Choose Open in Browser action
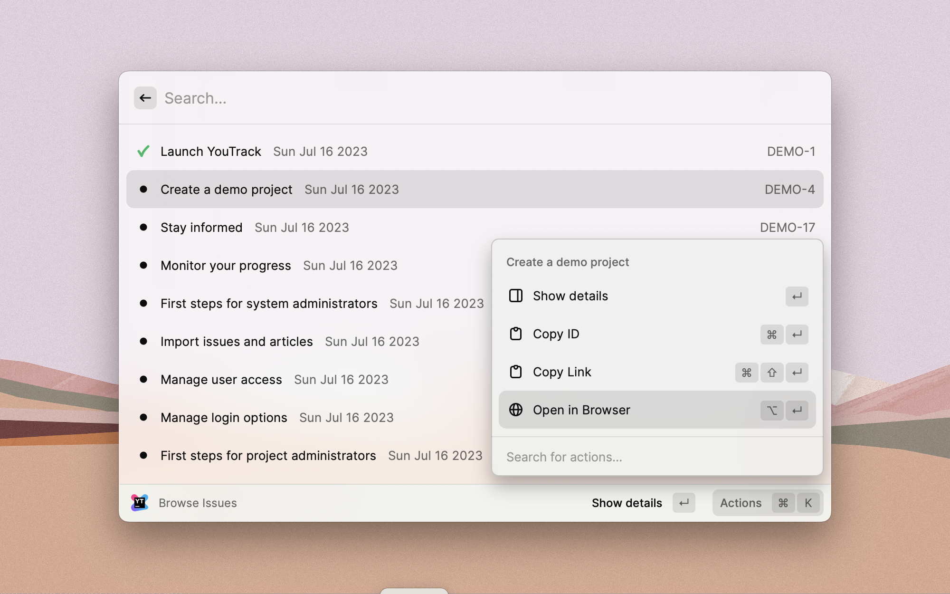 point(657,410)
